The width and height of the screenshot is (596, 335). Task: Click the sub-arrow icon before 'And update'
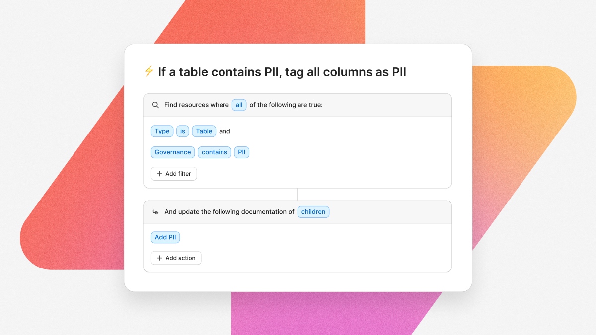pyautogui.click(x=155, y=212)
